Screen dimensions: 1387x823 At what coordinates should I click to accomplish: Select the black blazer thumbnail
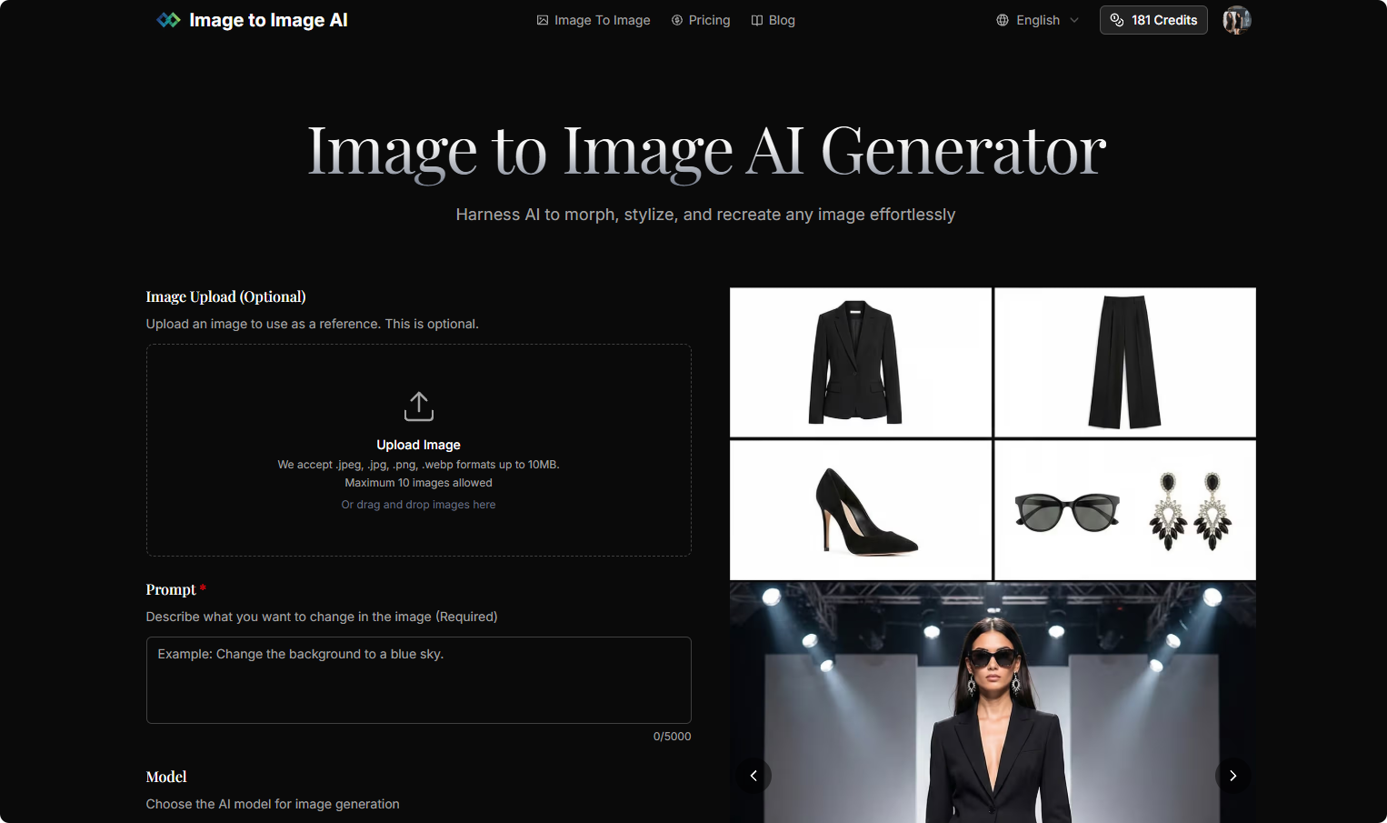860,362
